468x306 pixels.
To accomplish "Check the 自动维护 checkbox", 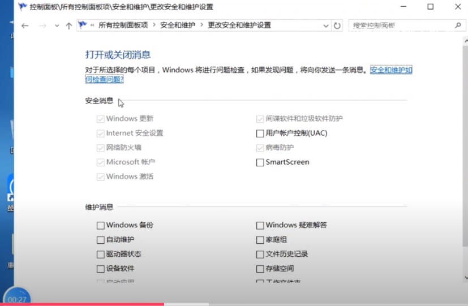I will 101,240.
